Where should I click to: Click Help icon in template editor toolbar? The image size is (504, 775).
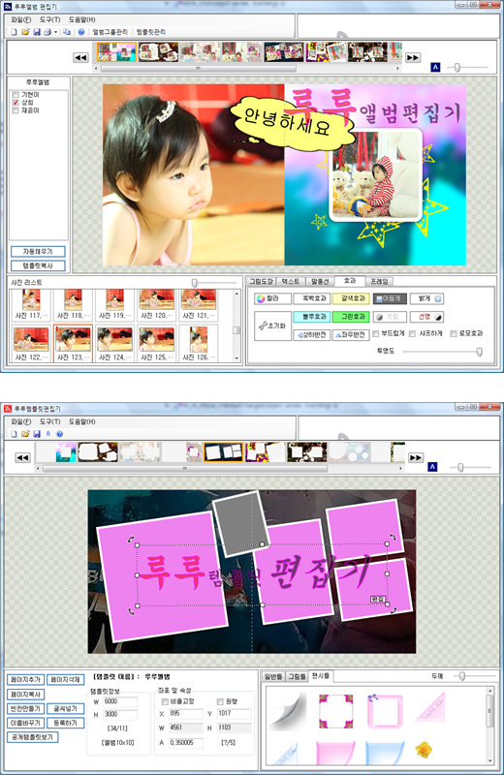[59, 434]
